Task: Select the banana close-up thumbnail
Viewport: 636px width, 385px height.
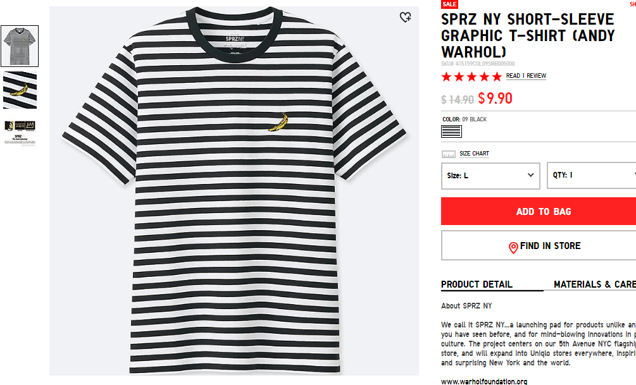Action: (20, 90)
